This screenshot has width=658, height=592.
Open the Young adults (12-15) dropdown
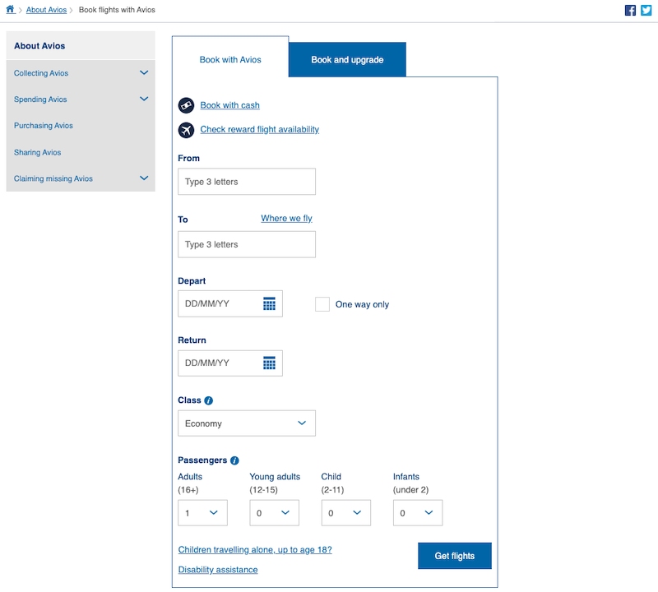275,513
